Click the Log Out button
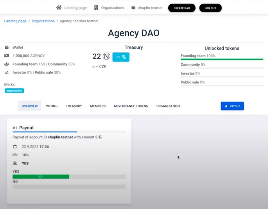 pos(210,8)
